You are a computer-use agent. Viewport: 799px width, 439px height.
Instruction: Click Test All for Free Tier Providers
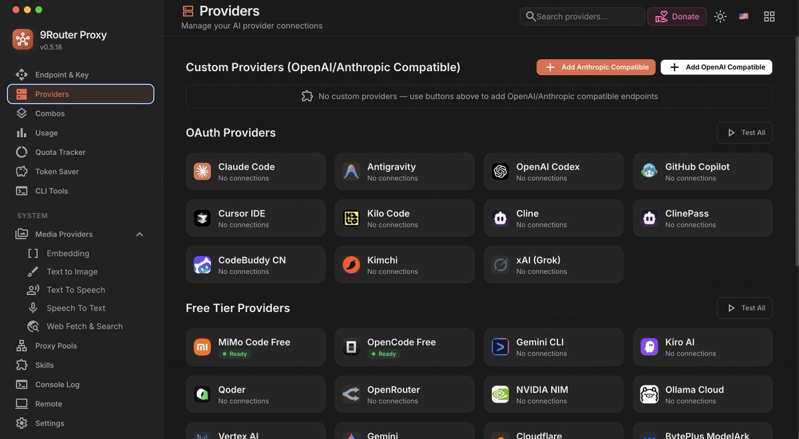click(x=745, y=308)
